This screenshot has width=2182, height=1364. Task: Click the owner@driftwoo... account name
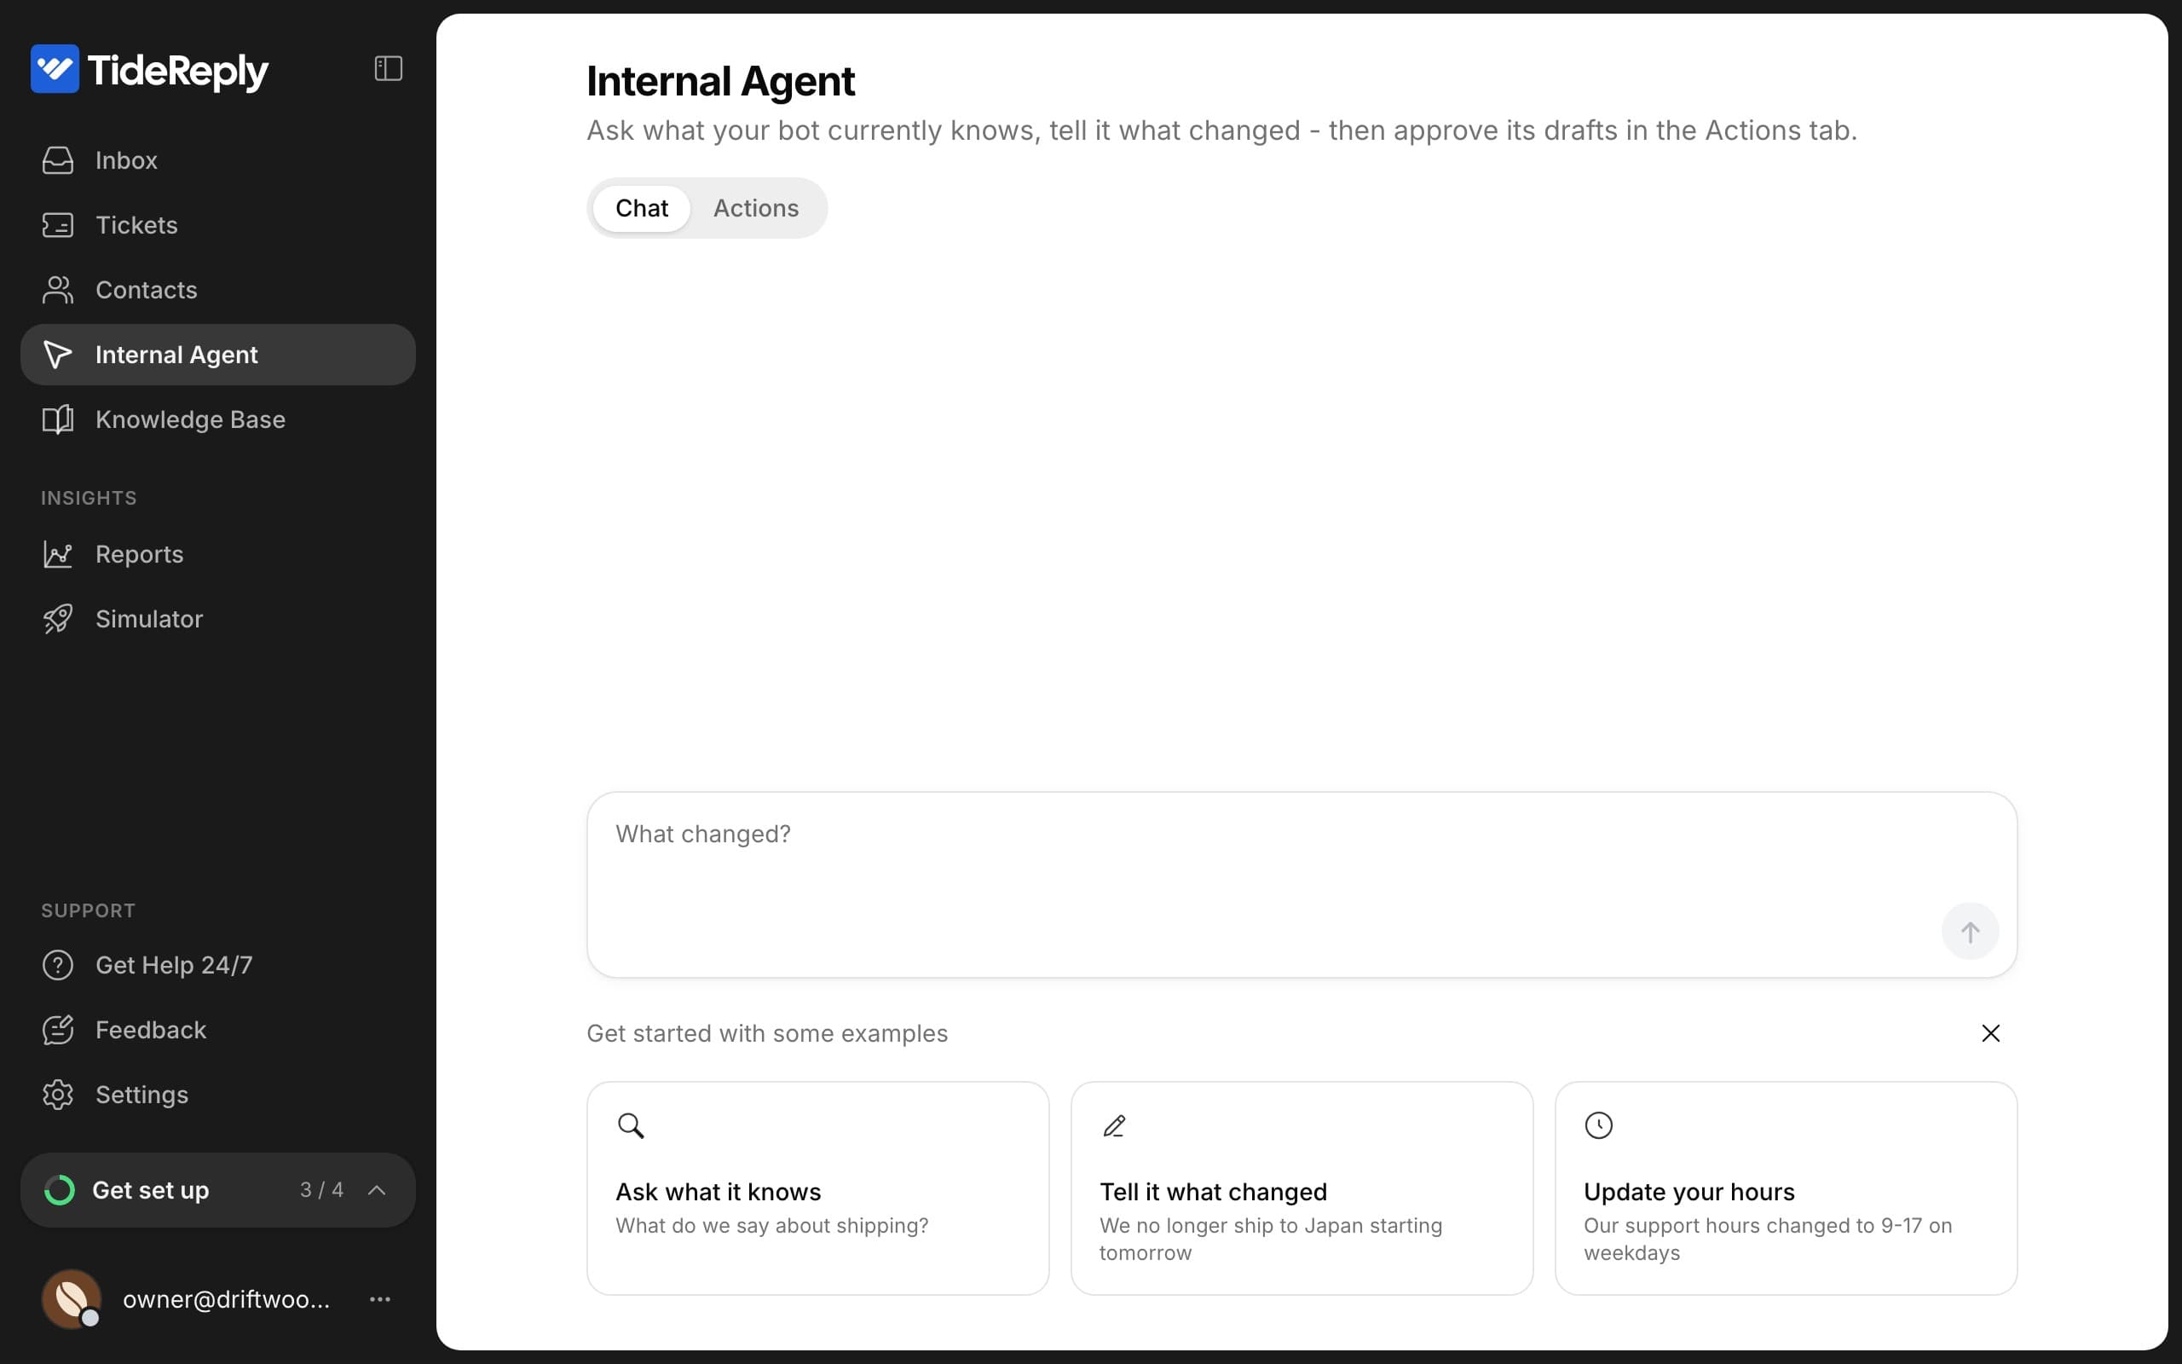227,1299
